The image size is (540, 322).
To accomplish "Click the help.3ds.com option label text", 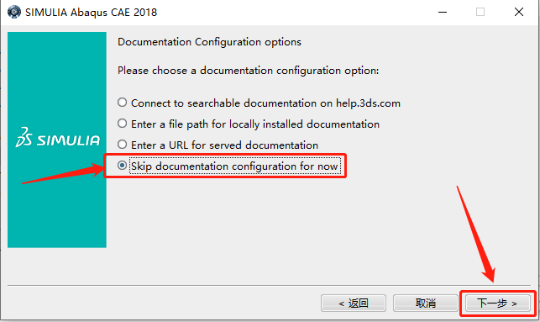I will pos(265,103).
